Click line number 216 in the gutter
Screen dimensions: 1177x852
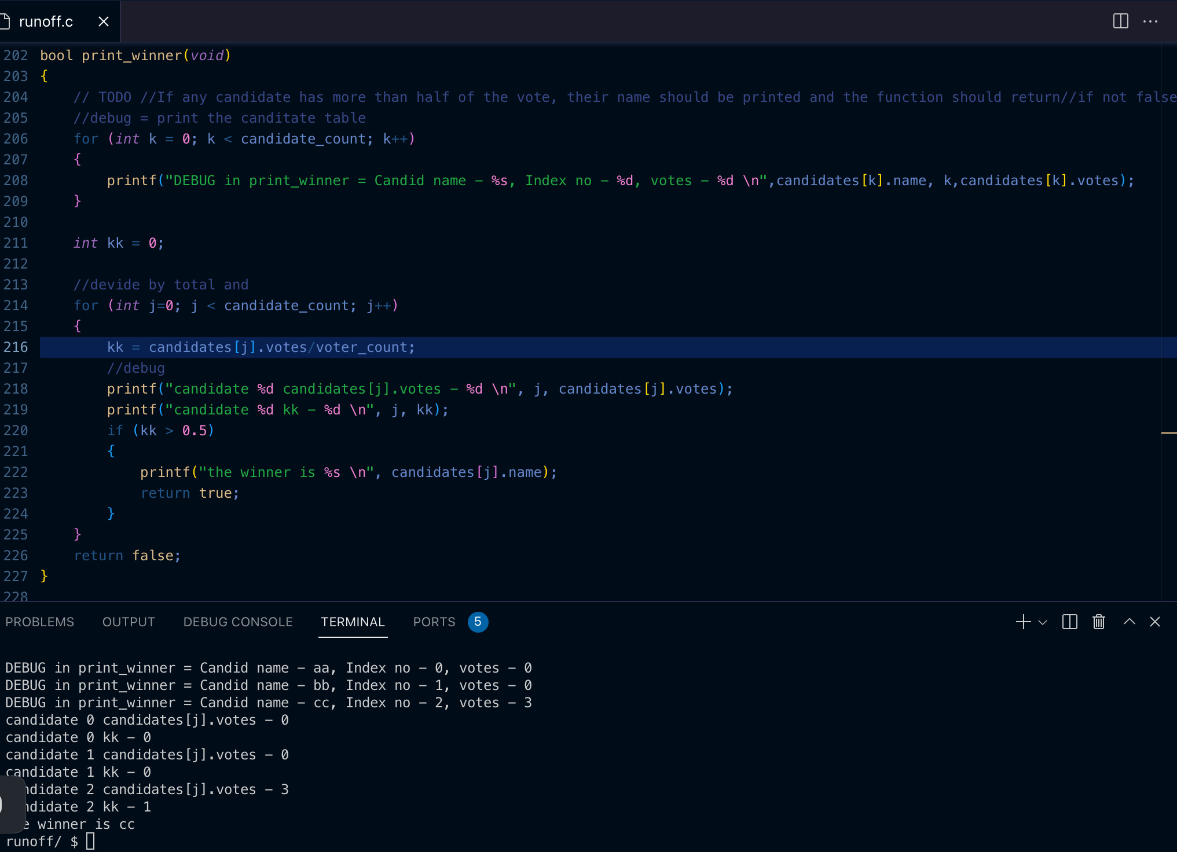pyautogui.click(x=16, y=347)
